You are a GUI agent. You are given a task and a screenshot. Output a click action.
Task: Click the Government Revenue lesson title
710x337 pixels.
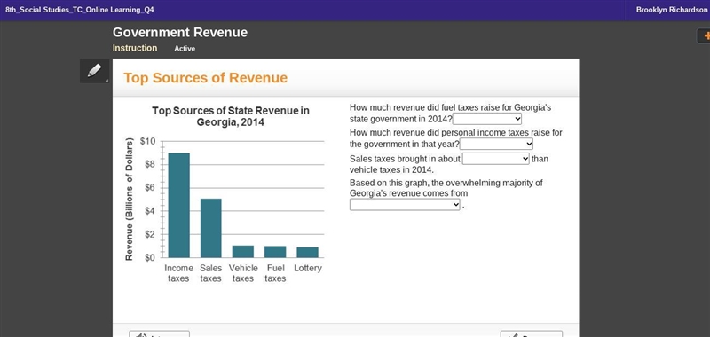(180, 33)
